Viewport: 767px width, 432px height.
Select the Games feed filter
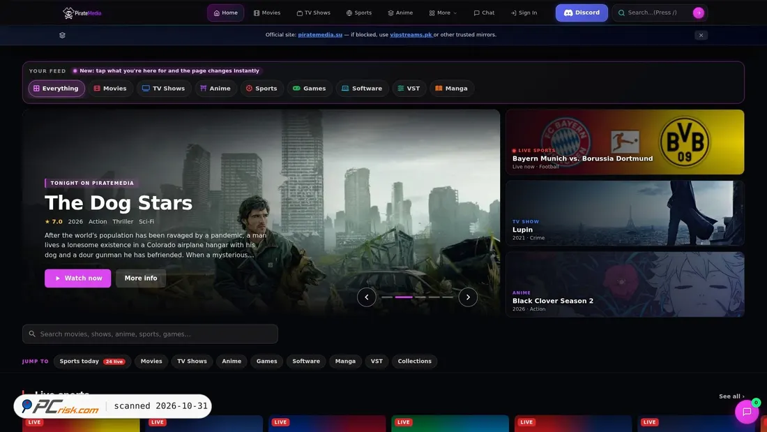[x=310, y=89]
